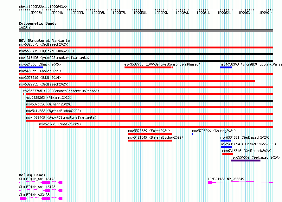The width and height of the screenshot is (282, 202).
Task: Click the first exon of SLAMF9 NM_033438
Action: point(23,199)
